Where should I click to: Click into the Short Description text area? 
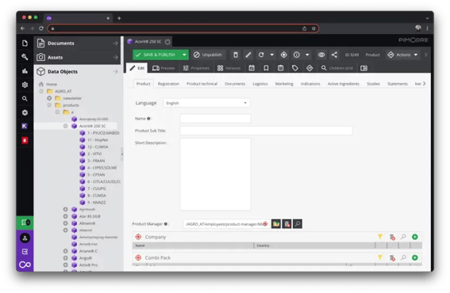[x=215, y=174]
